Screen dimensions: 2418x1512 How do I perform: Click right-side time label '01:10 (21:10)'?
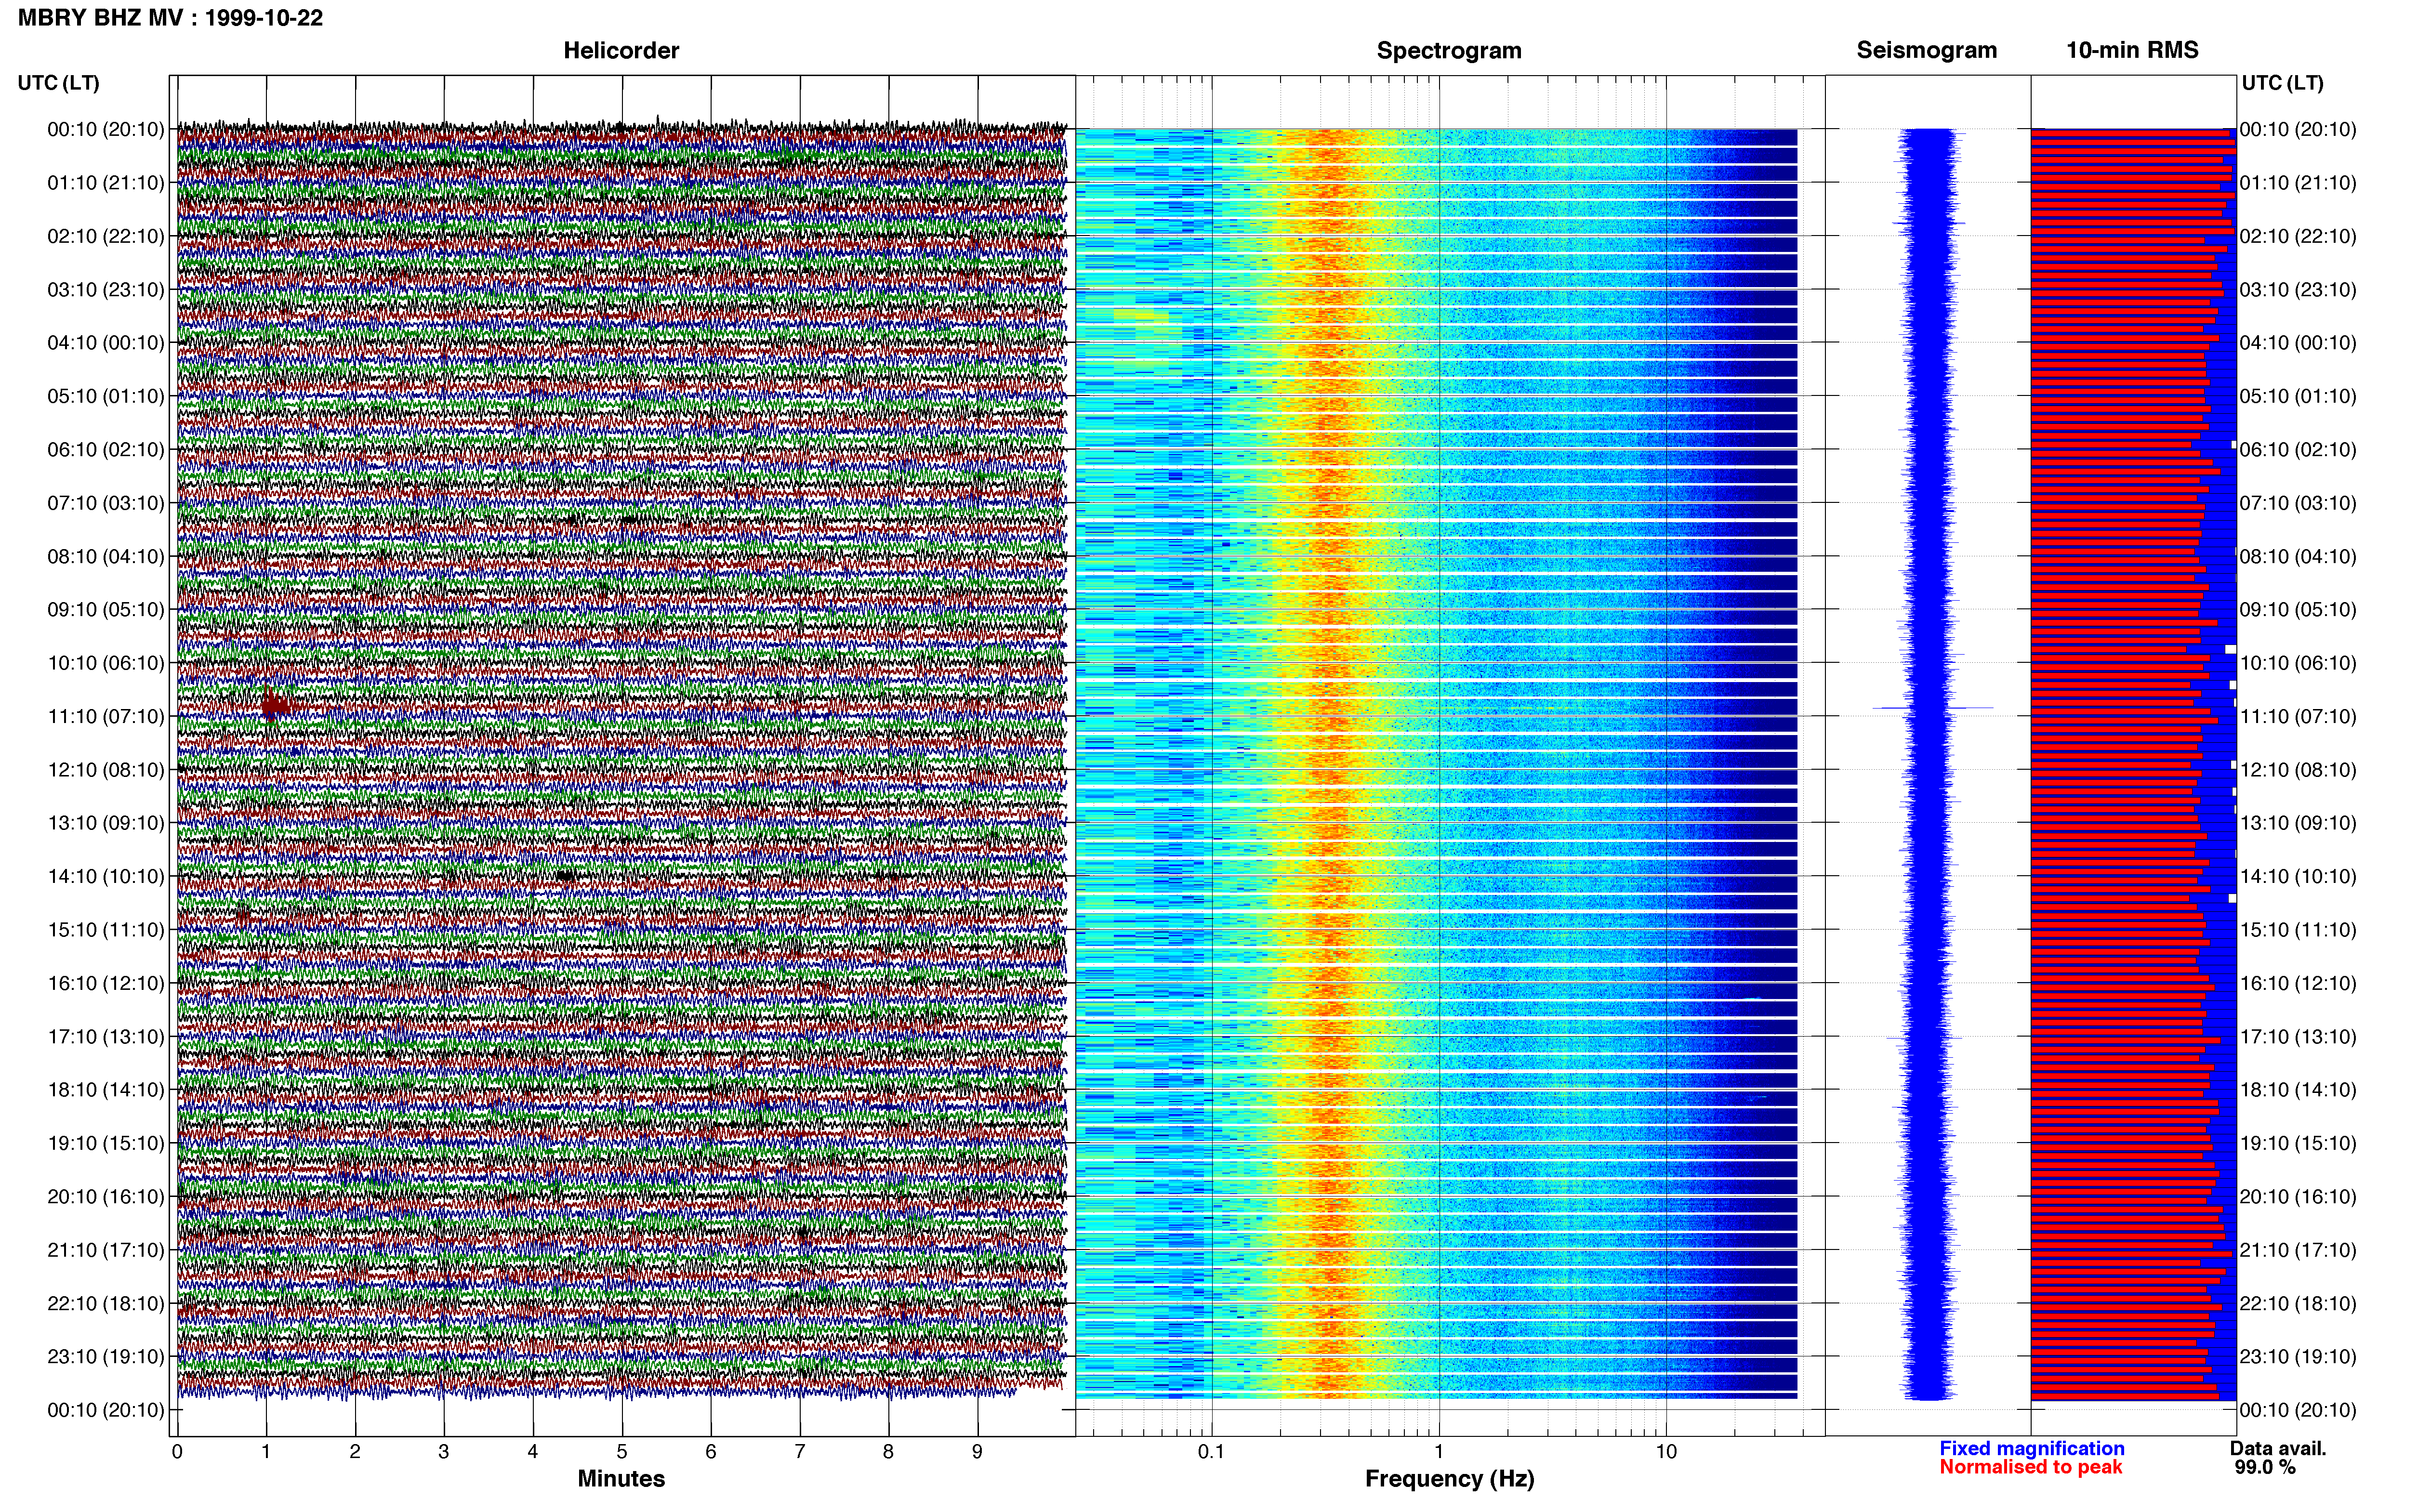click(x=2298, y=182)
